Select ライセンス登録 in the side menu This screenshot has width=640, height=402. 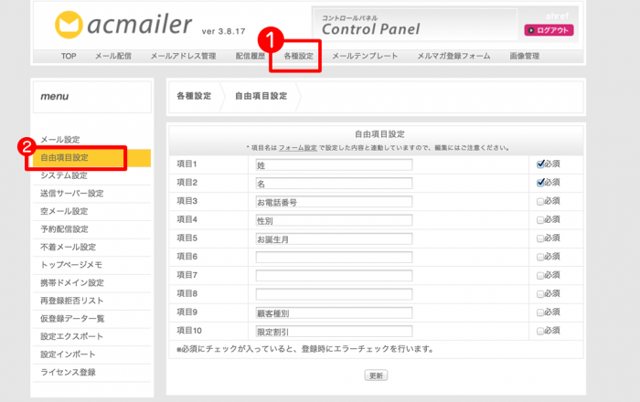(x=69, y=372)
